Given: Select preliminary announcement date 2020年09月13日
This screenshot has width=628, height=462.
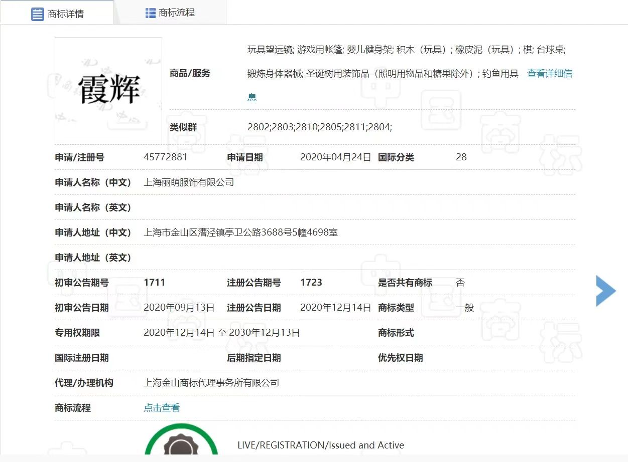Looking at the screenshot, I should click(179, 308).
